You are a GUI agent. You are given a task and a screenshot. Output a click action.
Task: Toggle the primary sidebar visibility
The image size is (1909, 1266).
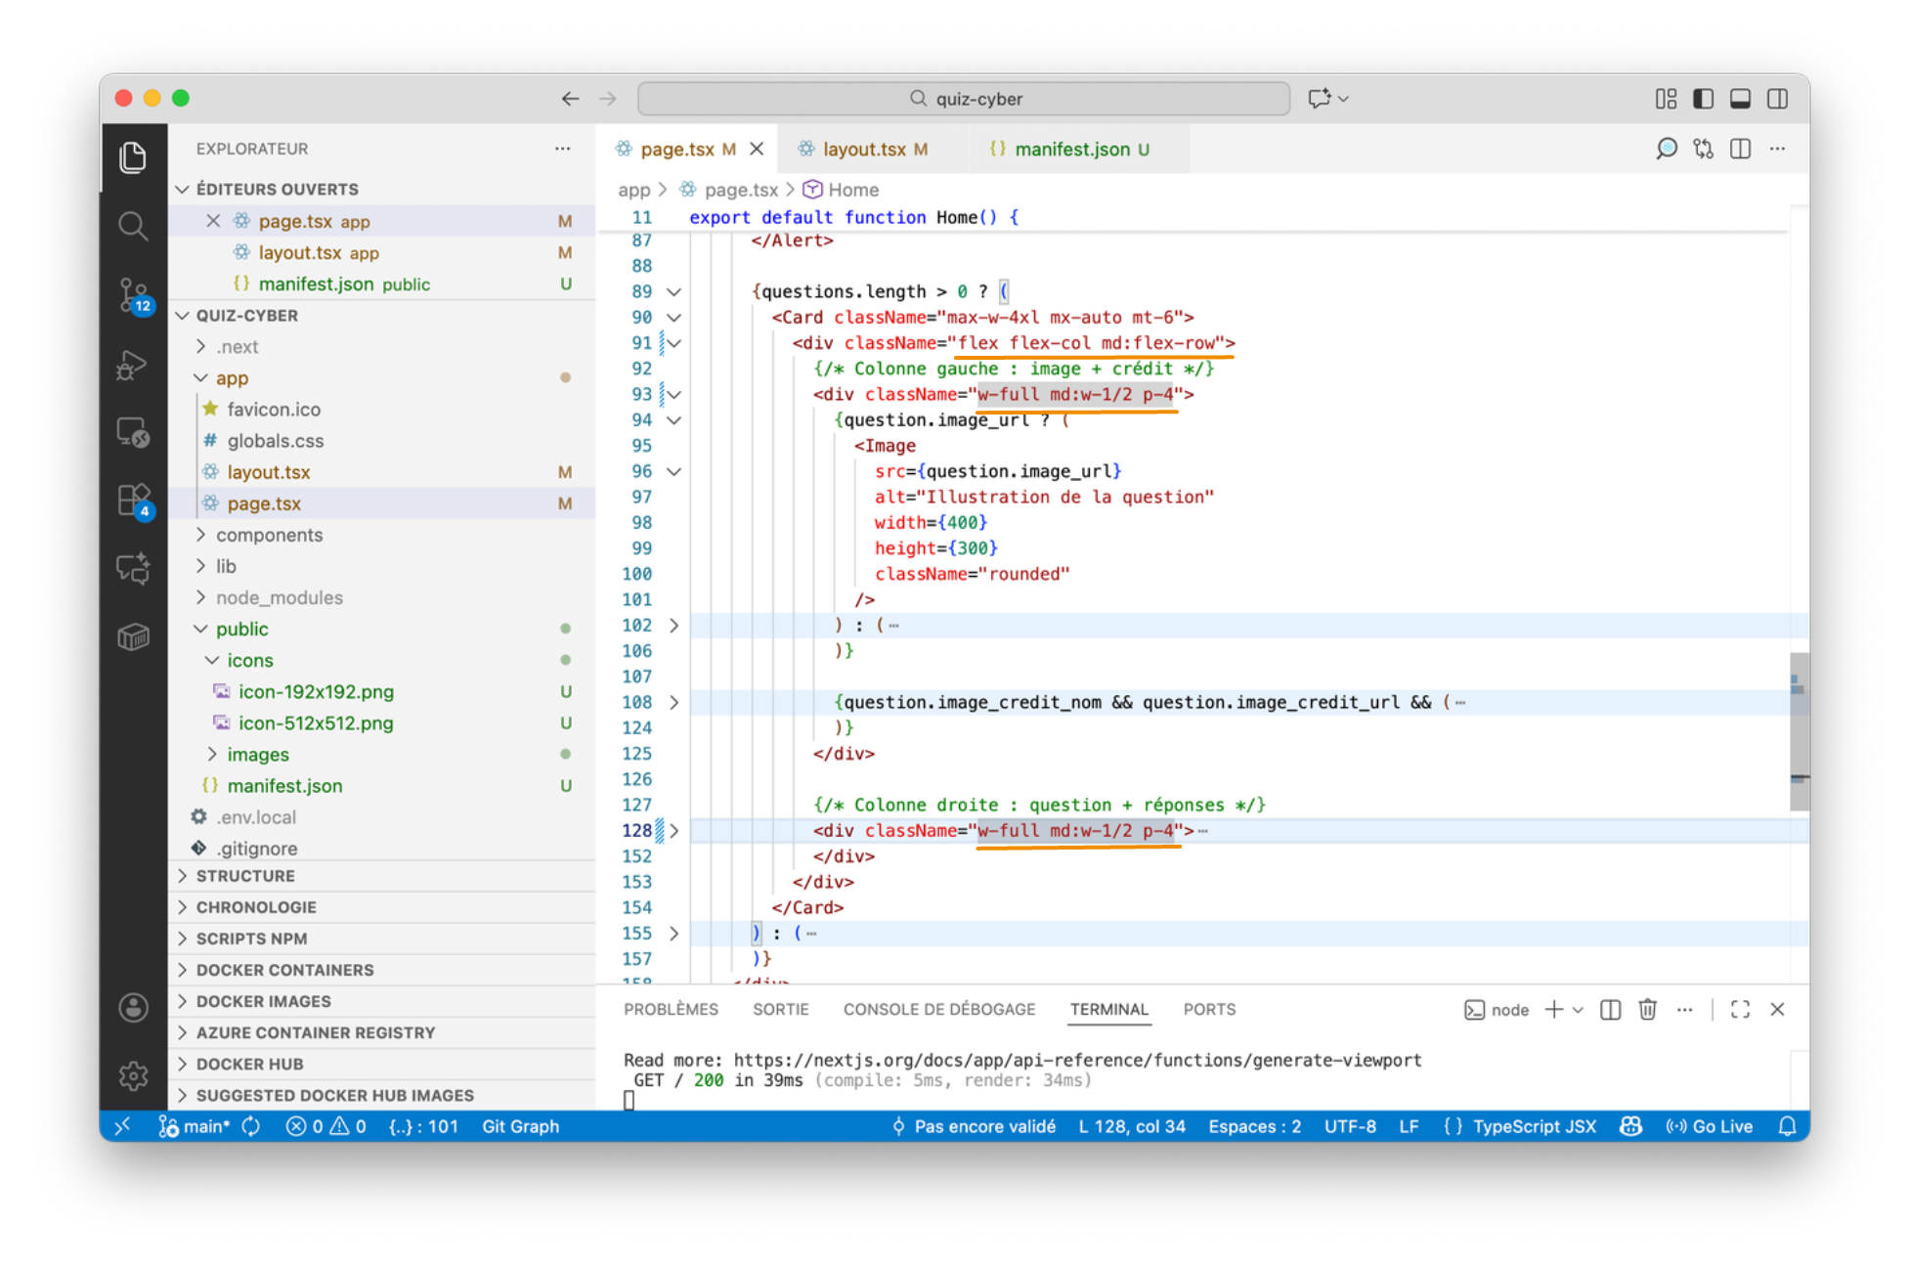coord(1704,99)
